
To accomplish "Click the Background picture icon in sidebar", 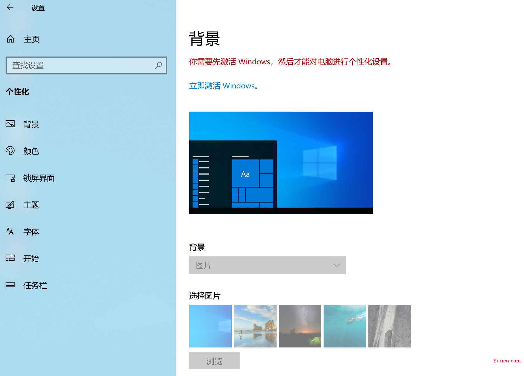I will click(x=10, y=124).
